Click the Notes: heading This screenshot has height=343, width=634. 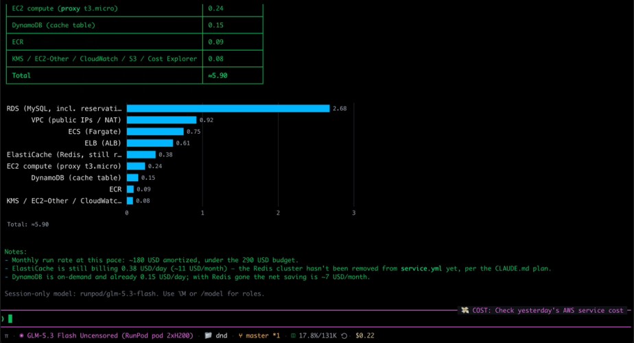point(15,252)
